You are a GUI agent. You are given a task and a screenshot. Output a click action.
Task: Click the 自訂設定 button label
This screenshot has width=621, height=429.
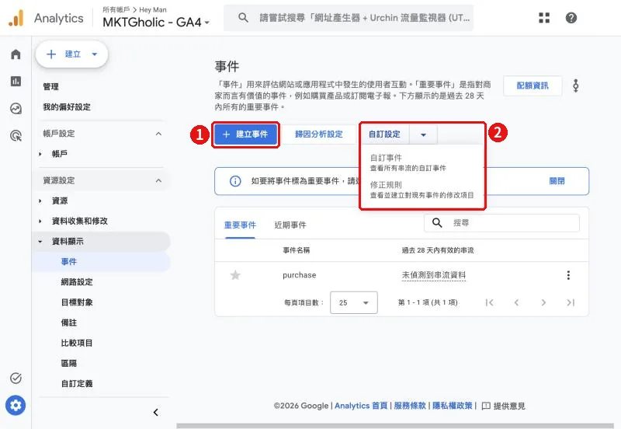384,134
